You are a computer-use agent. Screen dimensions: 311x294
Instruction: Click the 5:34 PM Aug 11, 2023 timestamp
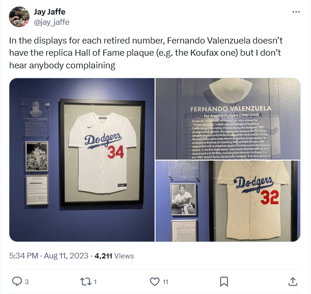click(49, 256)
